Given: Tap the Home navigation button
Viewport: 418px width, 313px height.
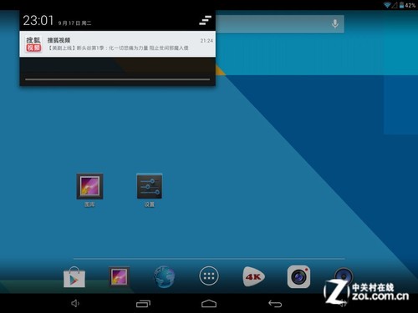Looking at the screenshot, I should click(x=209, y=304).
